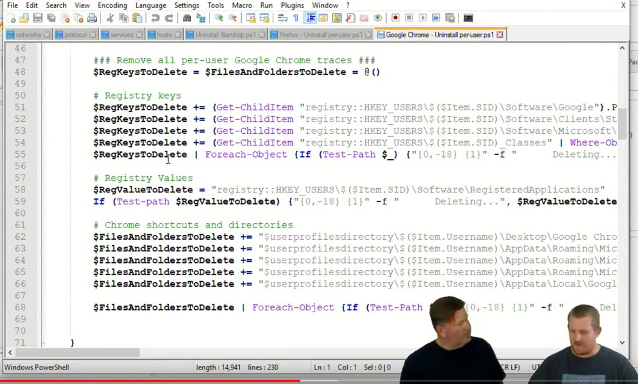
Task: Click the console window toolbar icon
Action: (468, 18)
